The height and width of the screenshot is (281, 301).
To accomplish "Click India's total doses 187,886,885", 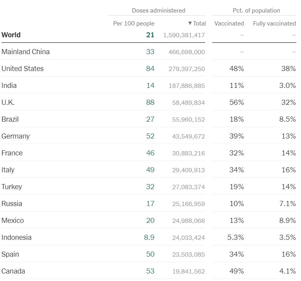I will [187, 86].
